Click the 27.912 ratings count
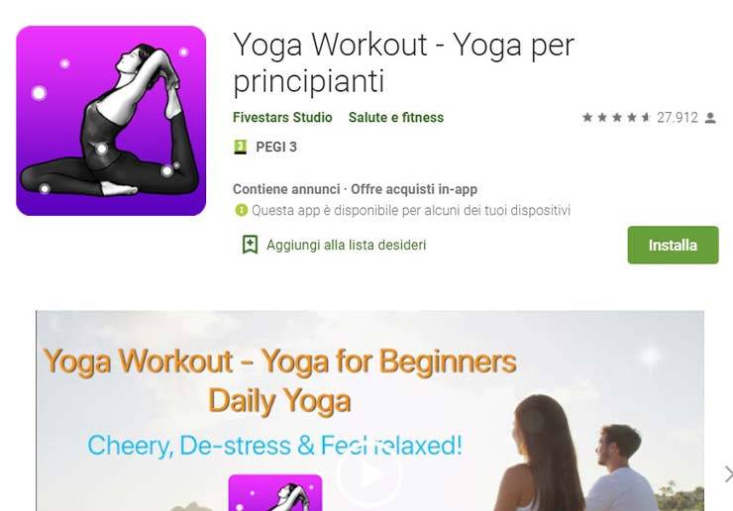Viewport: 733px width, 511px height. pyautogui.click(x=677, y=117)
